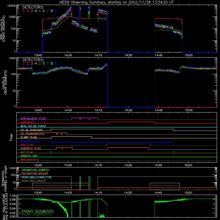Click the MON. counts/s (FRONT SEGMENTS) axis title
220x220 pixels.
pyautogui.click(x=3, y=29)
